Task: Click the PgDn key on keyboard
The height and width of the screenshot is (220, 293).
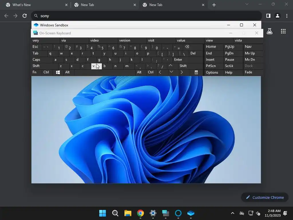Action: [233, 53]
